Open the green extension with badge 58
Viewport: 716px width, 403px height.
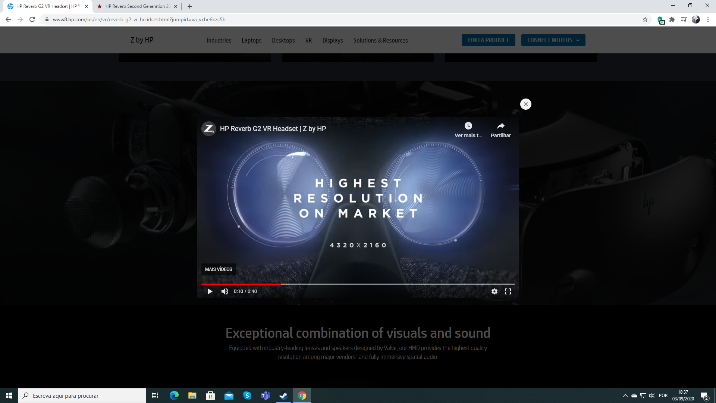click(660, 20)
